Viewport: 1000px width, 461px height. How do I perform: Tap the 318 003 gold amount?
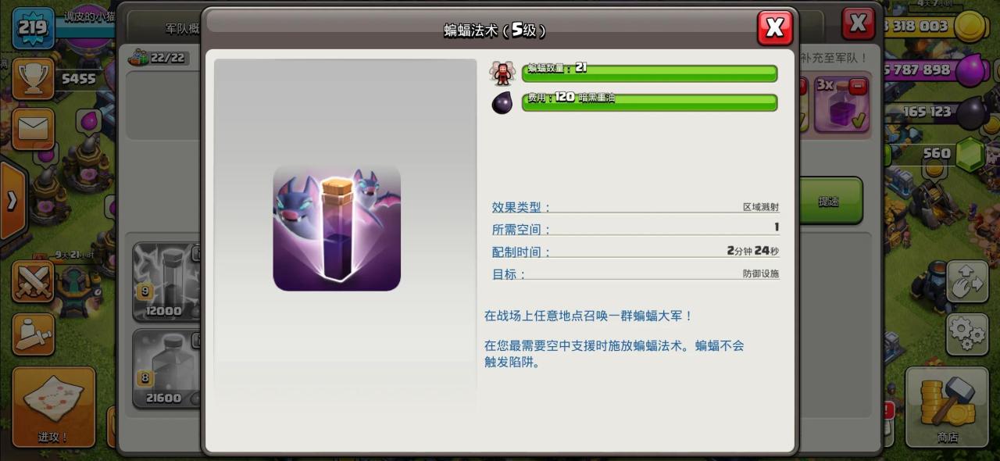[916, 26]
